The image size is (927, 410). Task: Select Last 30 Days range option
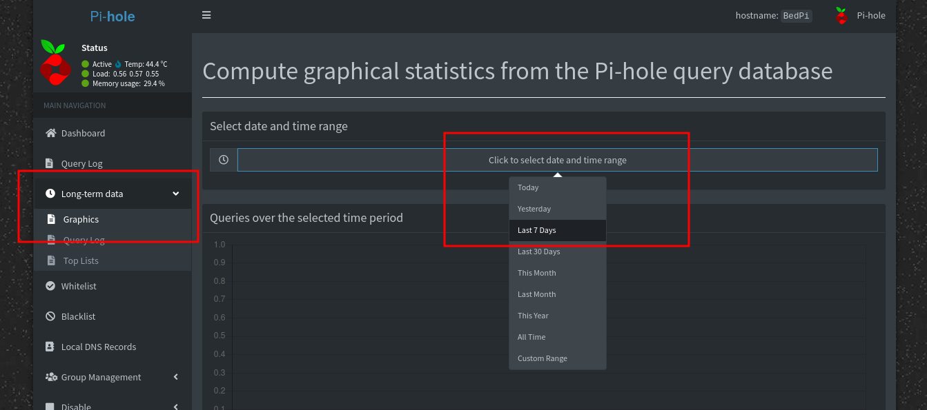pyautogui.click(x=558, y=252)
